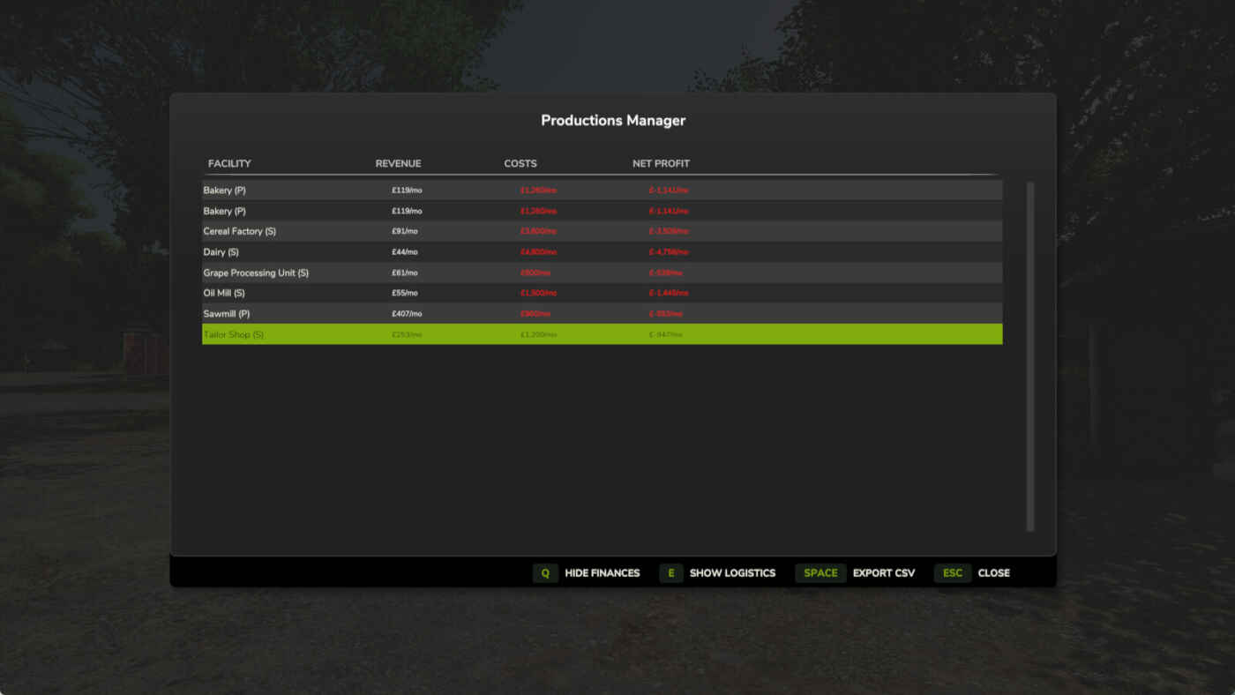Select the Sawmill (P) facility row
The height and width of the screenshot is (695, 1235).
point(602,314)
